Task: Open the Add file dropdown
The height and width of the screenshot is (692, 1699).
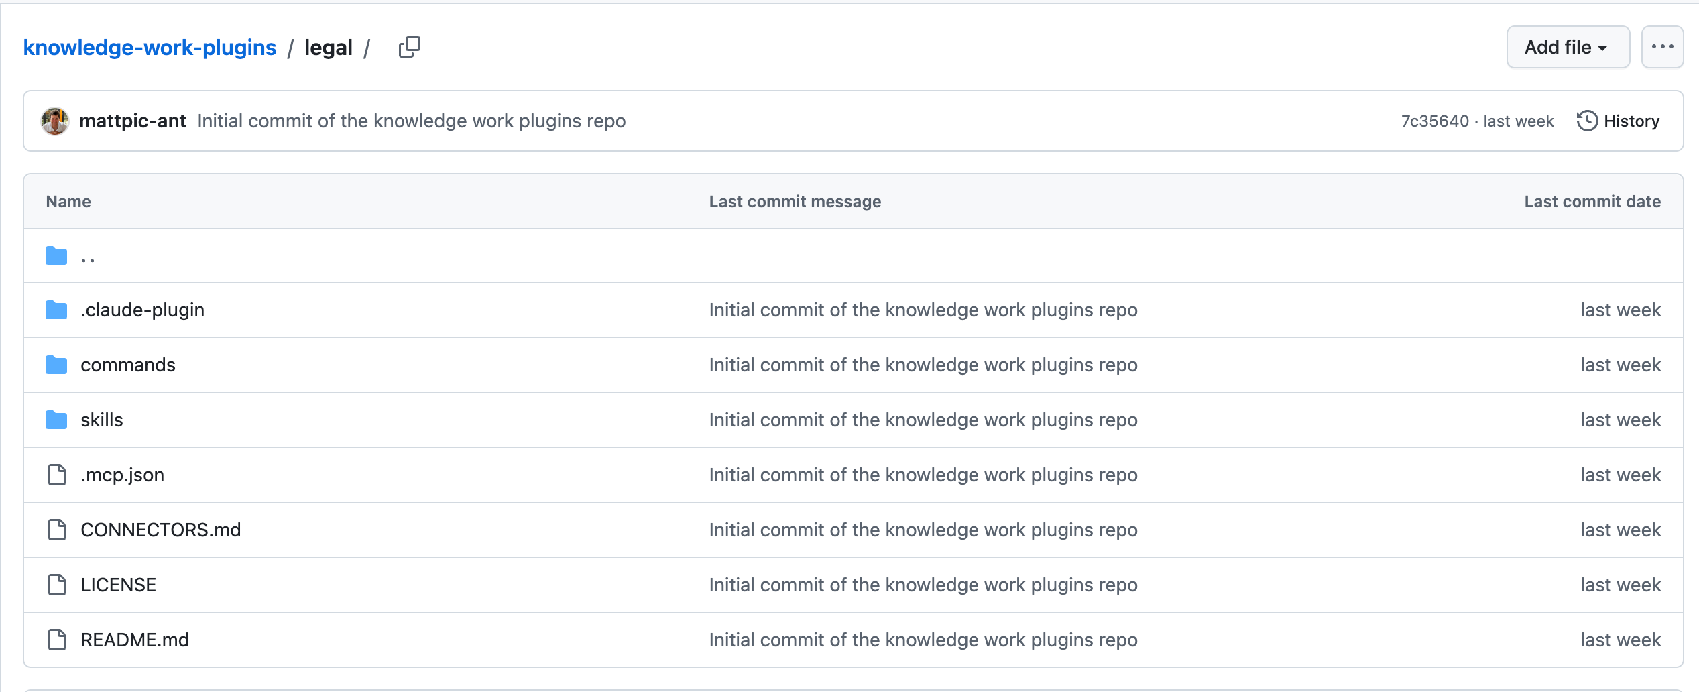Action: point(1568,46)
